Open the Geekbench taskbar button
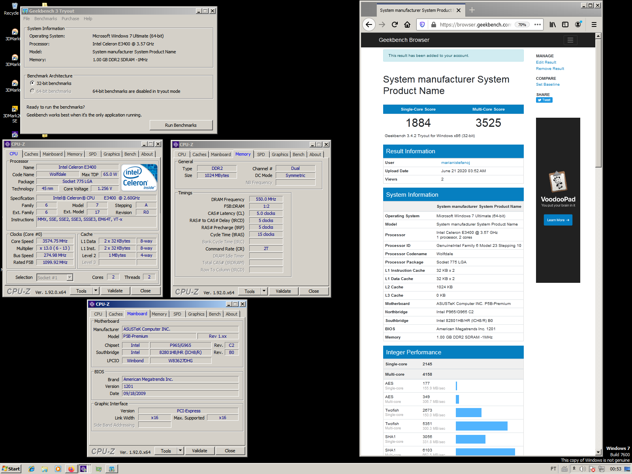This screenshot has height=474, width=632. click(112, 469)
